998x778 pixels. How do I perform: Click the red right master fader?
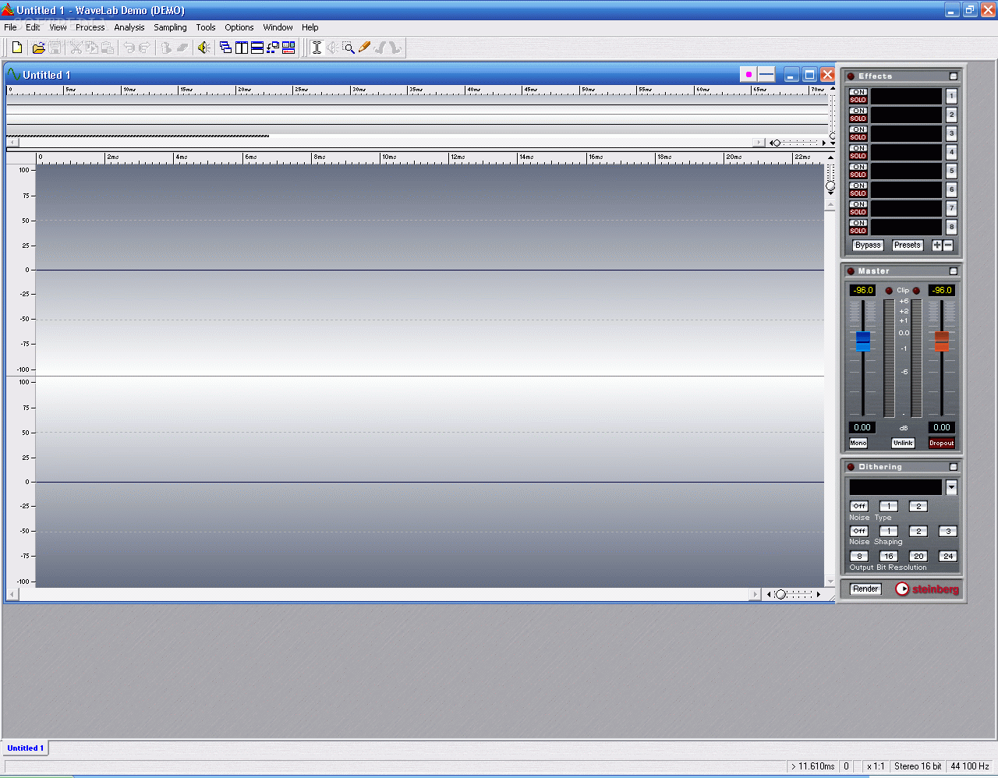(942, 341)
